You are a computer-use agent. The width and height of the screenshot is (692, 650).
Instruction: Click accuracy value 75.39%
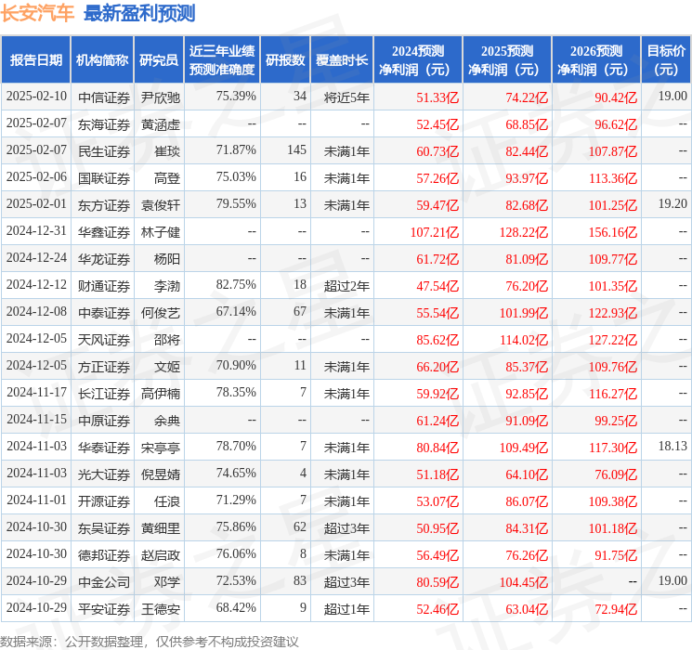tap(236, 97)
